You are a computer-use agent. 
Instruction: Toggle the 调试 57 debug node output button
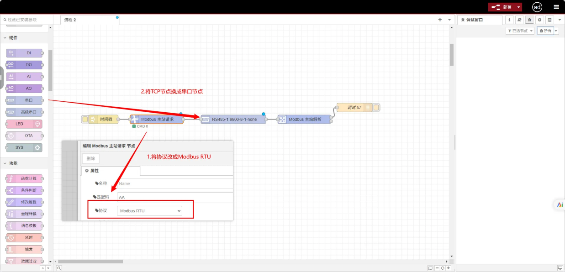point(376,108)
